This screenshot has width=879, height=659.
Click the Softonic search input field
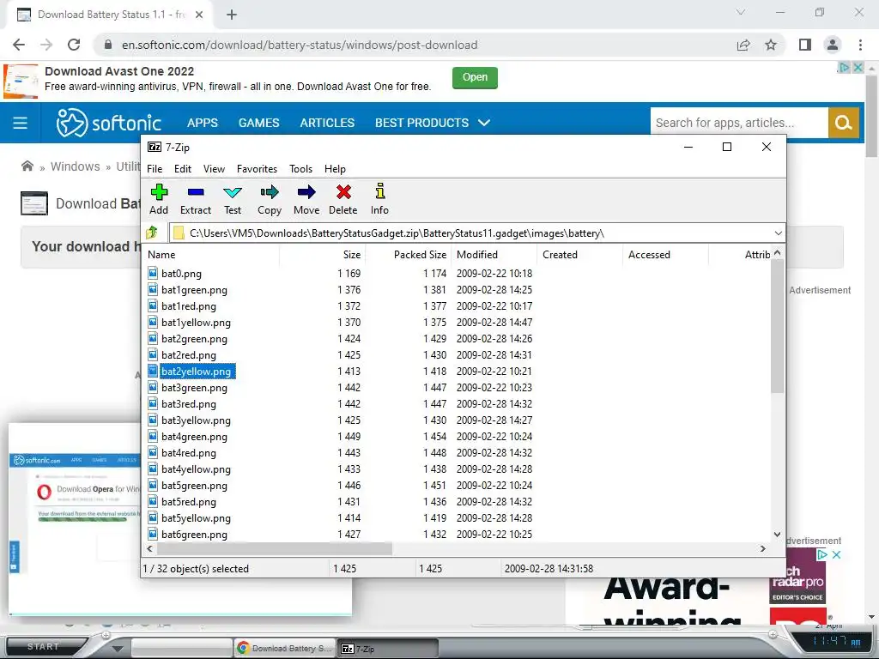[739, 123]
